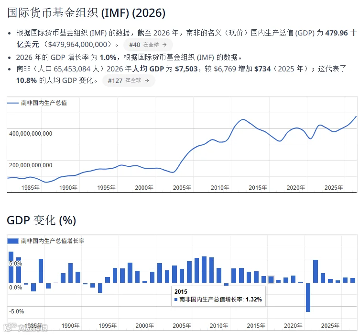Click the bold $7,503 per-capita value
This screenshot has height=335, width=359.
[x=186, y=69]
